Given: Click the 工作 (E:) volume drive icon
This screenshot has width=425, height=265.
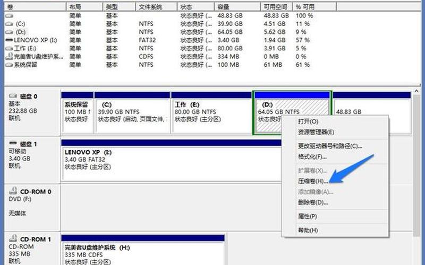Looking at the screenshot, I should click(9, 49).
